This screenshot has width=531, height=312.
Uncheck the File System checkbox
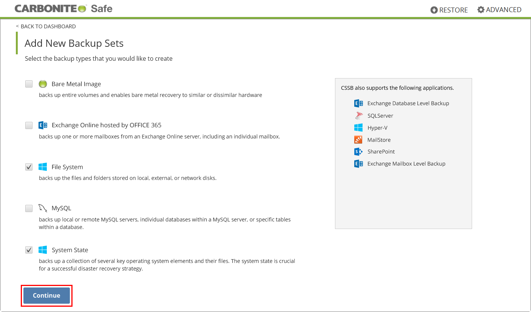29,167
